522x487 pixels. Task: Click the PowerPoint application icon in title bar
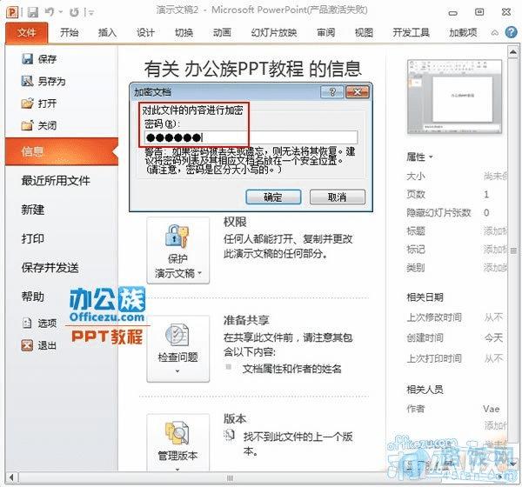click(12, 13)
